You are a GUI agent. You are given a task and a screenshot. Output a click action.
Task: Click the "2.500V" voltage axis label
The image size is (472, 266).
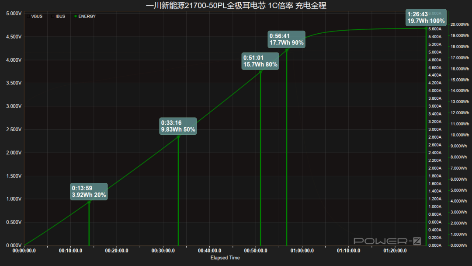pyautogui.click(x=14, y=129)
